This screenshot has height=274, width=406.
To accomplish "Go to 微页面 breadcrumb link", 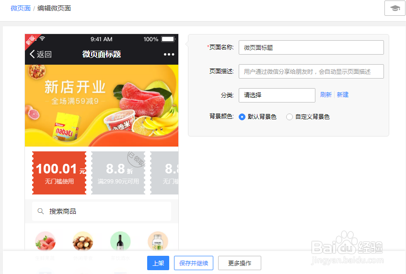I will click(x=21, y=8).
